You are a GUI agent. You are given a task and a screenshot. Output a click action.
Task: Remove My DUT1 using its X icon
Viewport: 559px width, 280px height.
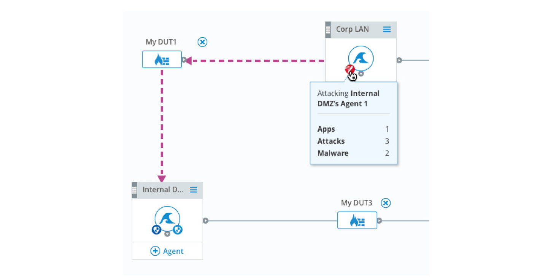[x=203, y=42]
